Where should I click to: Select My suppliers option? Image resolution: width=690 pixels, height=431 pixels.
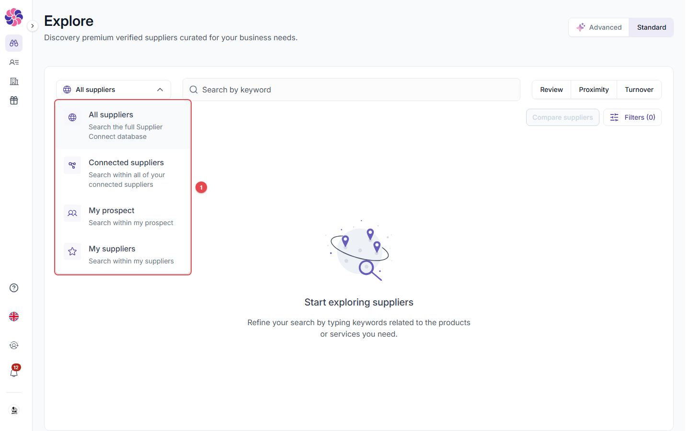coord(123,254)
